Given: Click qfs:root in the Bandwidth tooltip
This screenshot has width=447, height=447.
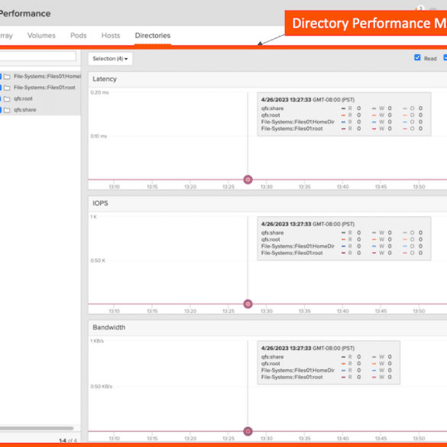Looking at the screenshot, I should click(270, 364).
